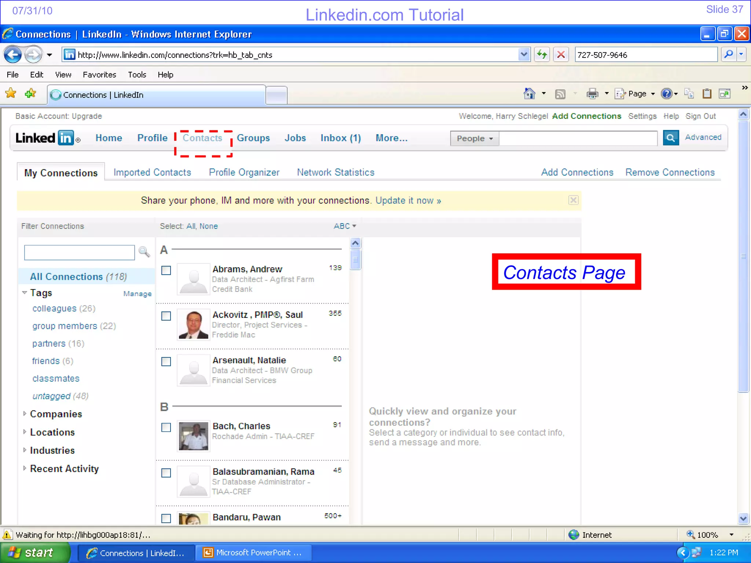Collapse the Tags section
The width and height of the screenshot is (751, 563).
[x=25, y=292]
